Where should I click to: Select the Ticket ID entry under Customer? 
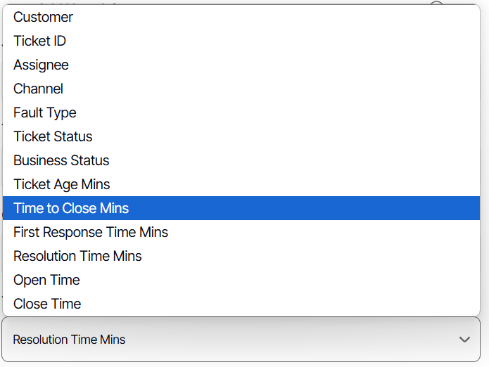tap(39, 41)
